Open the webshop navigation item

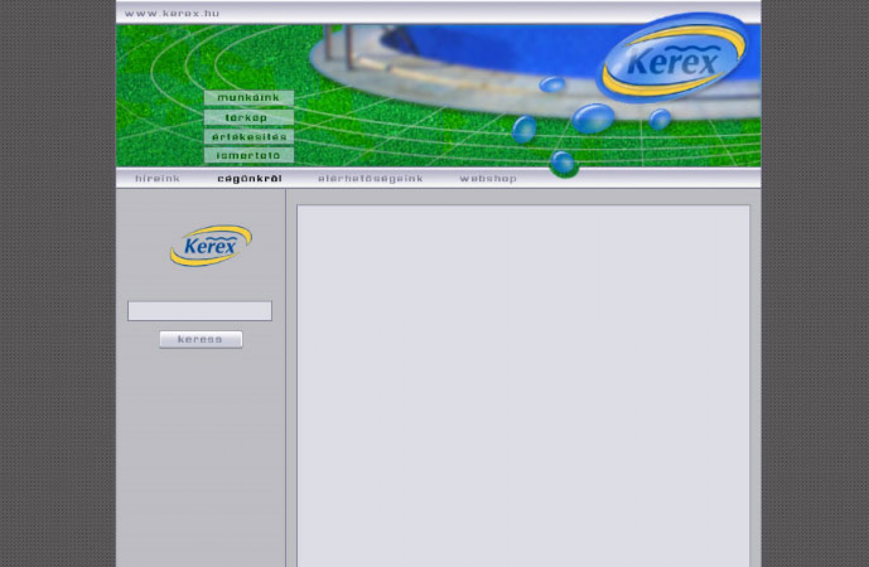click(x=488, y=178)
